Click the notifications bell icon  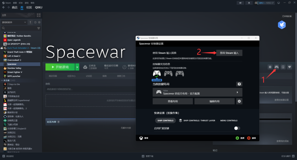[249, 3]
